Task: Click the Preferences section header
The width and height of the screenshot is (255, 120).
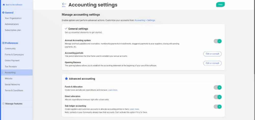Action: pos(11,43)
